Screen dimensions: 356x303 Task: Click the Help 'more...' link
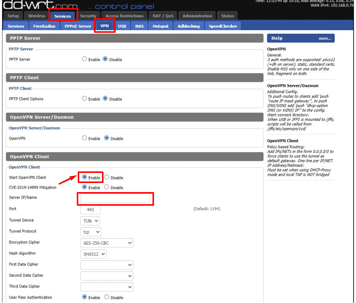tap(325, 38)
